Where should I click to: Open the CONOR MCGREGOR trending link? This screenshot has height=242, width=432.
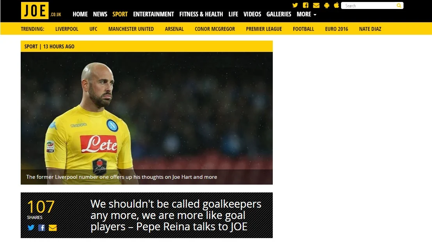pyautogui.click(x=215, y=29)
